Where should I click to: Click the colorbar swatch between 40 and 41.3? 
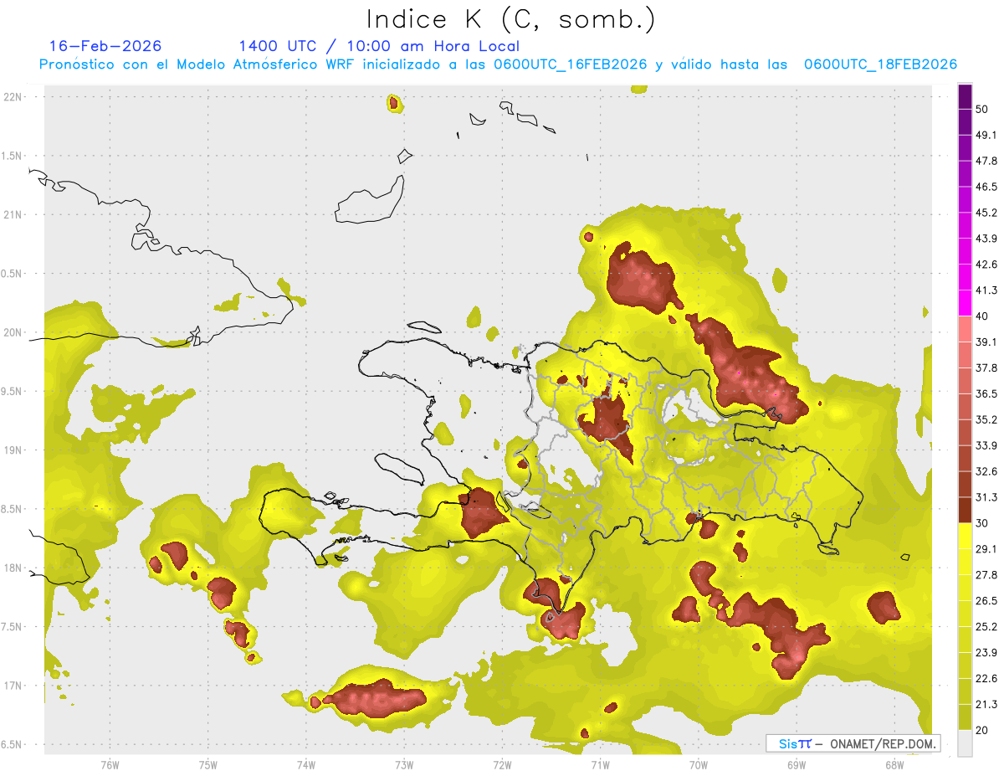[x=965, y=303]
